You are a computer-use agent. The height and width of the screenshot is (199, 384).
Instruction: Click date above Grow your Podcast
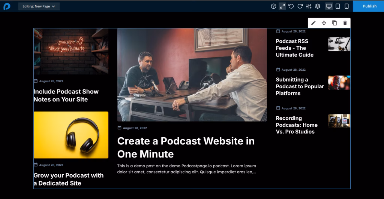(51, 165)
